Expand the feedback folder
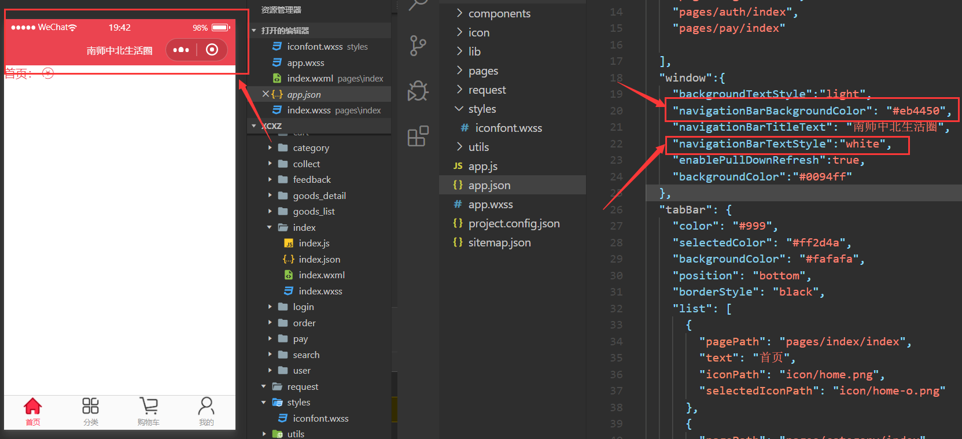 click(270, 179)
